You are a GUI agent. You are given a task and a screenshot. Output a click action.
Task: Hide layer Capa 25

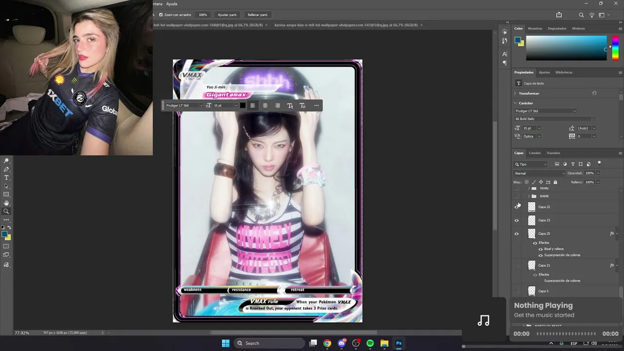tap(517, 234)
